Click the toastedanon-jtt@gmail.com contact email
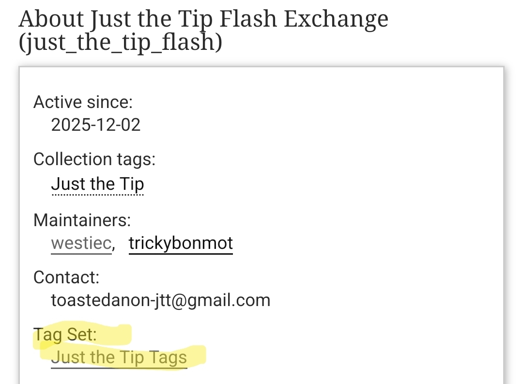 160,300
